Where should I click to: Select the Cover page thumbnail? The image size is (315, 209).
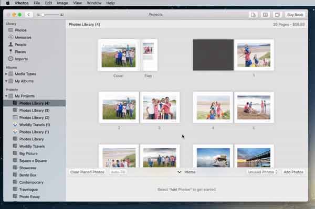point(118,55)
